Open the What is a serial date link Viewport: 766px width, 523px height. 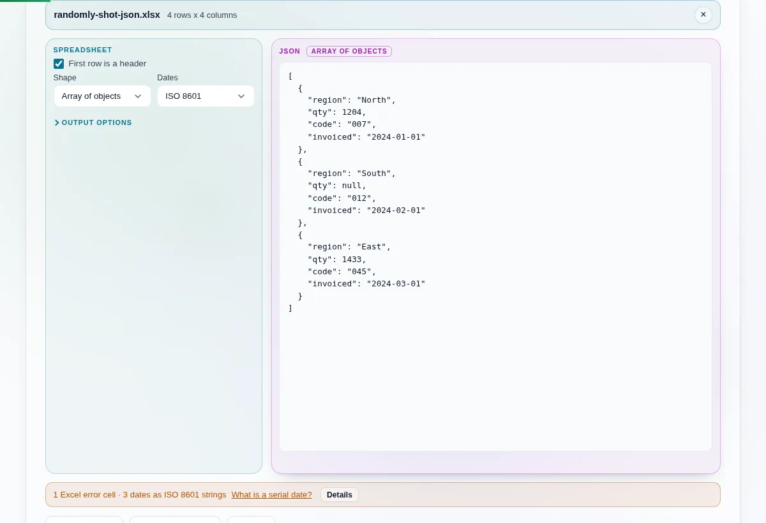(272, 495)
